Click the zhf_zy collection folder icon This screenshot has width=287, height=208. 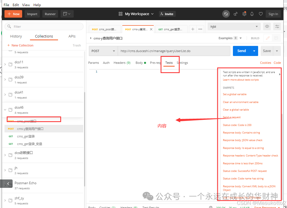tap(10, 200)
